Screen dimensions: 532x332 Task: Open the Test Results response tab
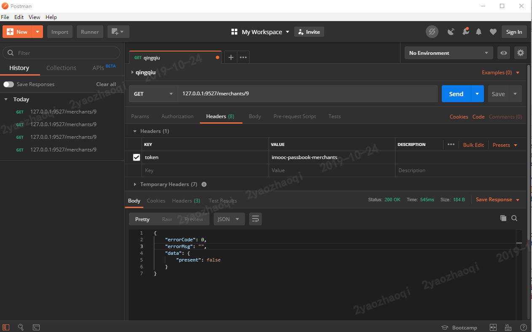223,201
